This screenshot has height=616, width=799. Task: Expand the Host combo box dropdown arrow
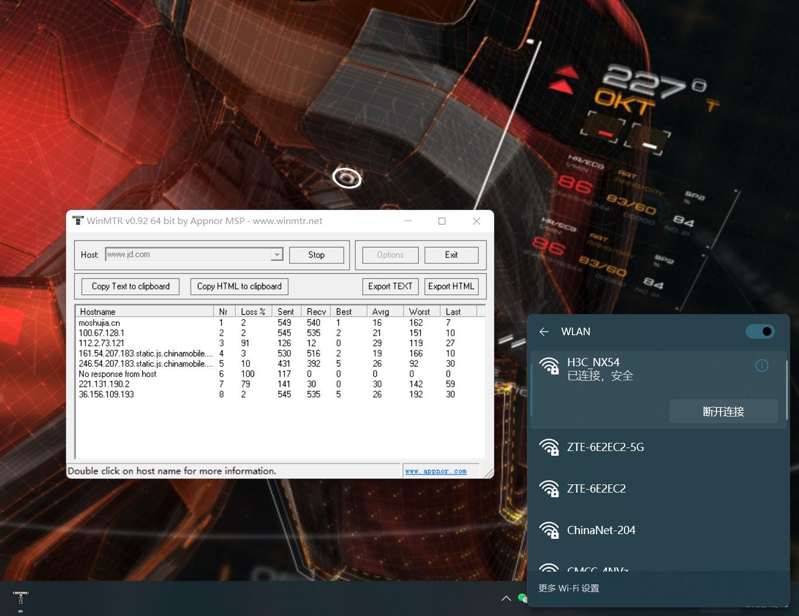coord(277,254)
